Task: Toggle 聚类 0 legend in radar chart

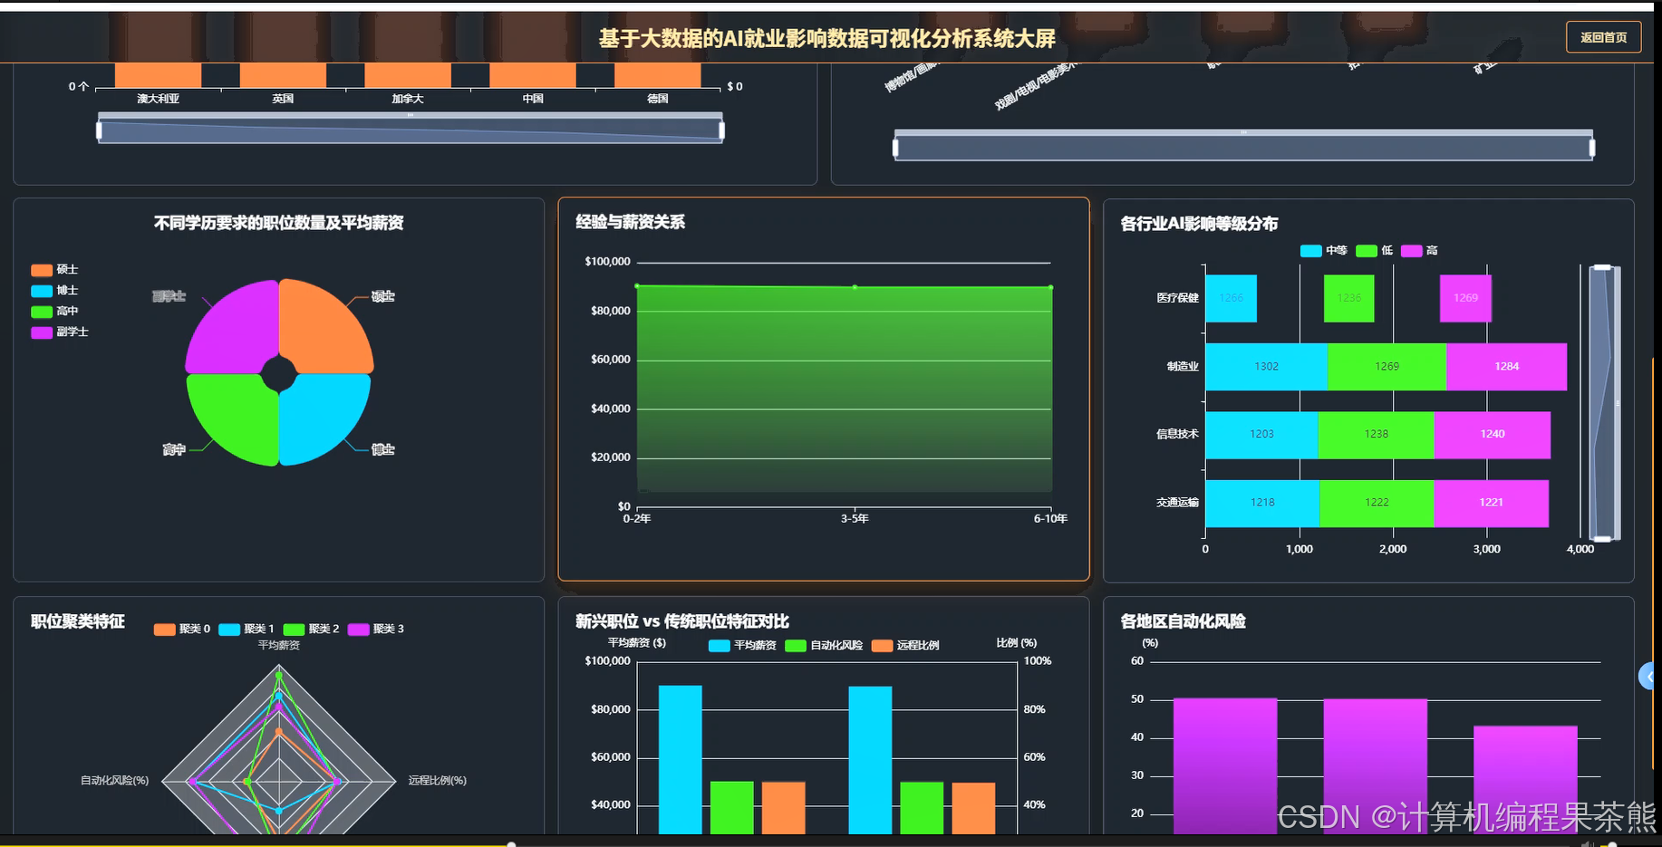Action: [182, 629]
